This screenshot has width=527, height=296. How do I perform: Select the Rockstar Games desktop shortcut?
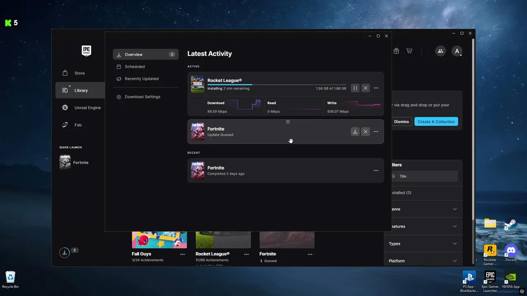(x=490, y=255)
